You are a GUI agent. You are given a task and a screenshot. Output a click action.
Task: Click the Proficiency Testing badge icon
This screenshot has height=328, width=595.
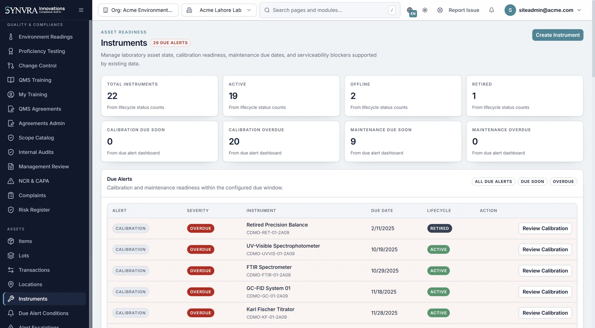point(11,51)
